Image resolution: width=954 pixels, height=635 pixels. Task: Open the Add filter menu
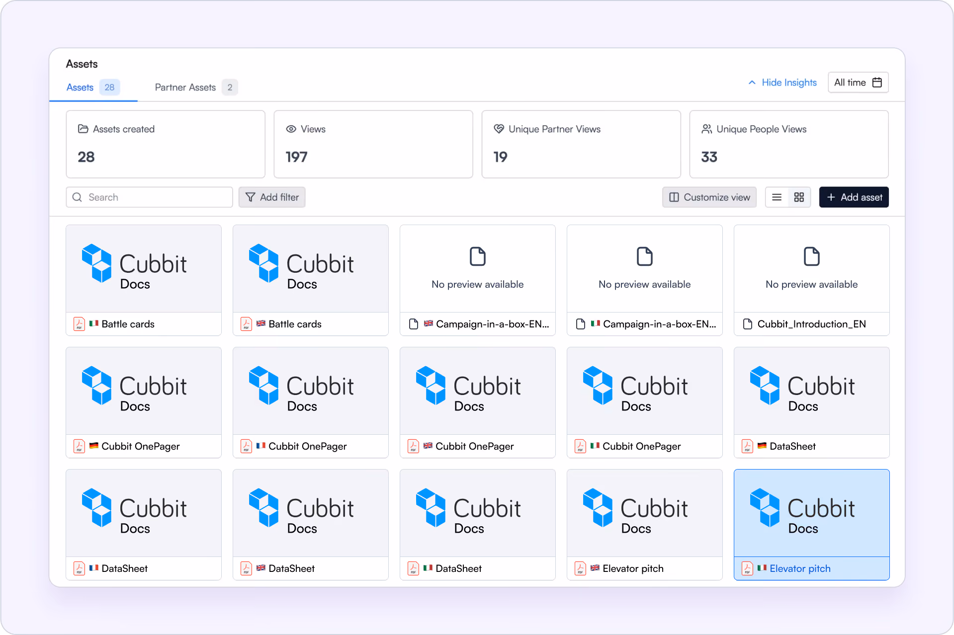click(272, 197)
